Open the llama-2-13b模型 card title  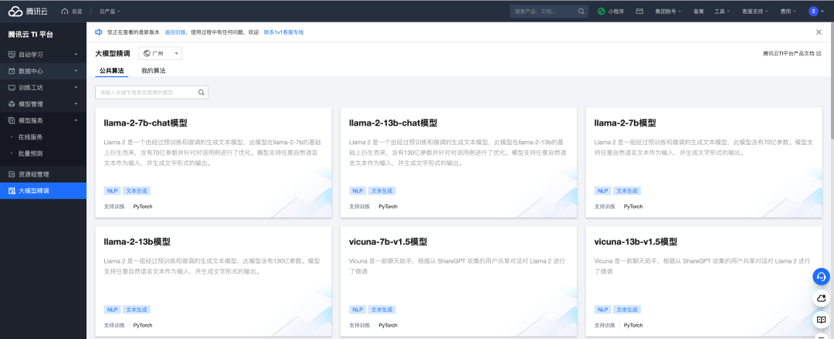pos(137,242)
